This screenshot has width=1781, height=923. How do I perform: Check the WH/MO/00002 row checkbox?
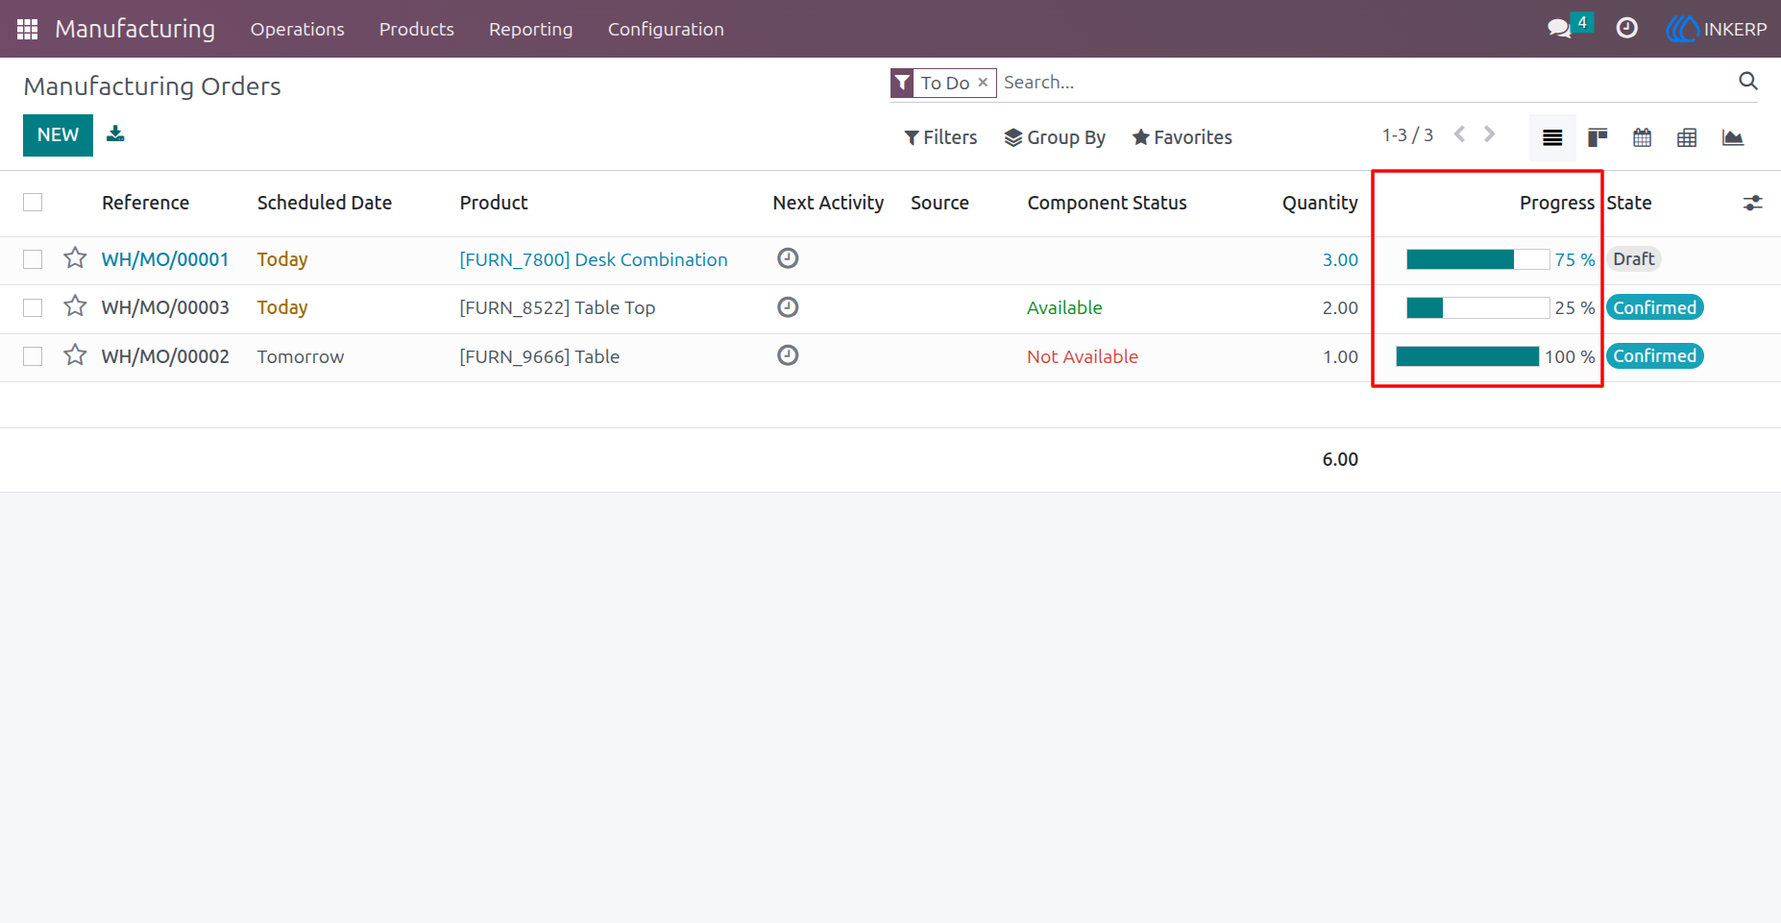(33, 356)
